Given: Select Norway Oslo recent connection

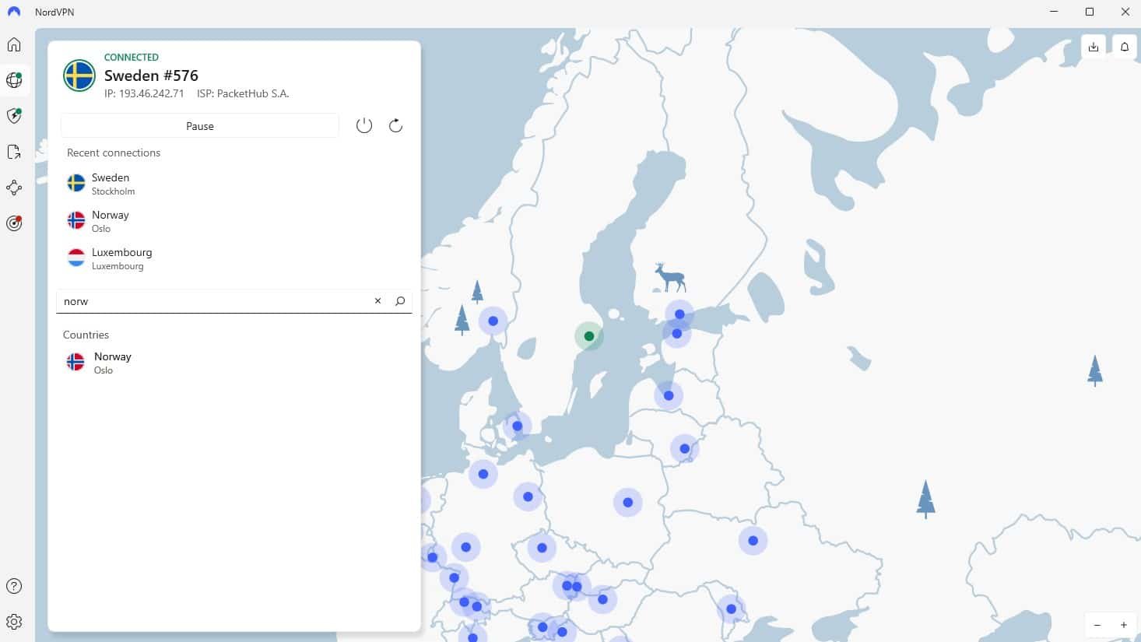Looking at the screenshot, I should tap(233, 221).
